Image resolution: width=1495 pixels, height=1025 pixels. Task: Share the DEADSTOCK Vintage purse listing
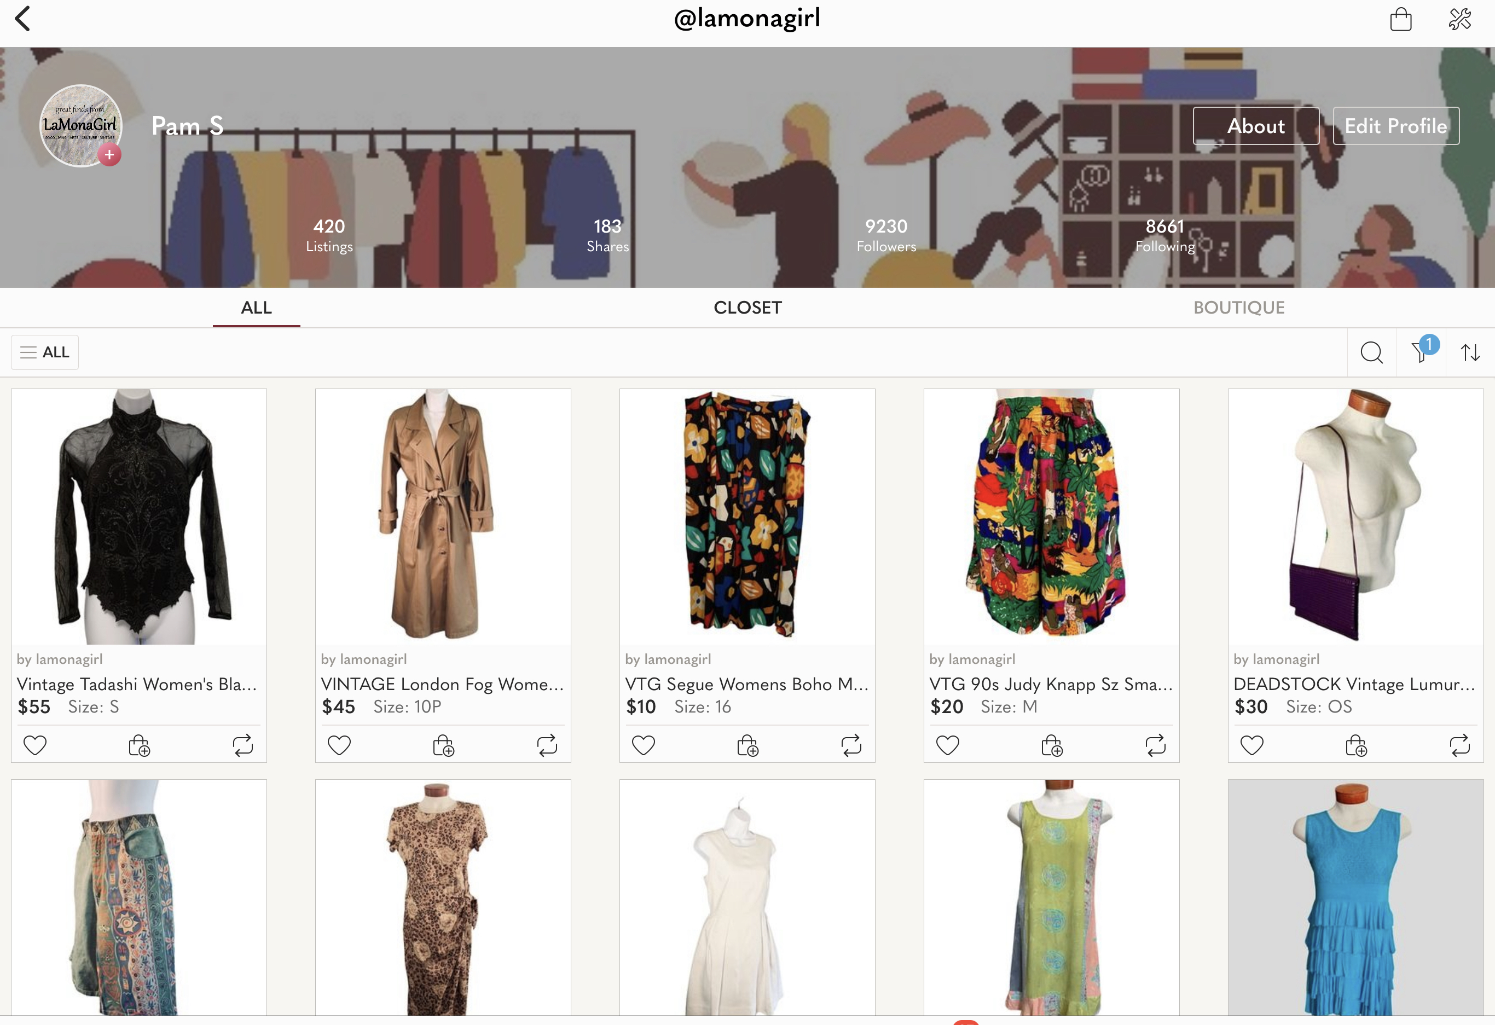(1459, 745)
